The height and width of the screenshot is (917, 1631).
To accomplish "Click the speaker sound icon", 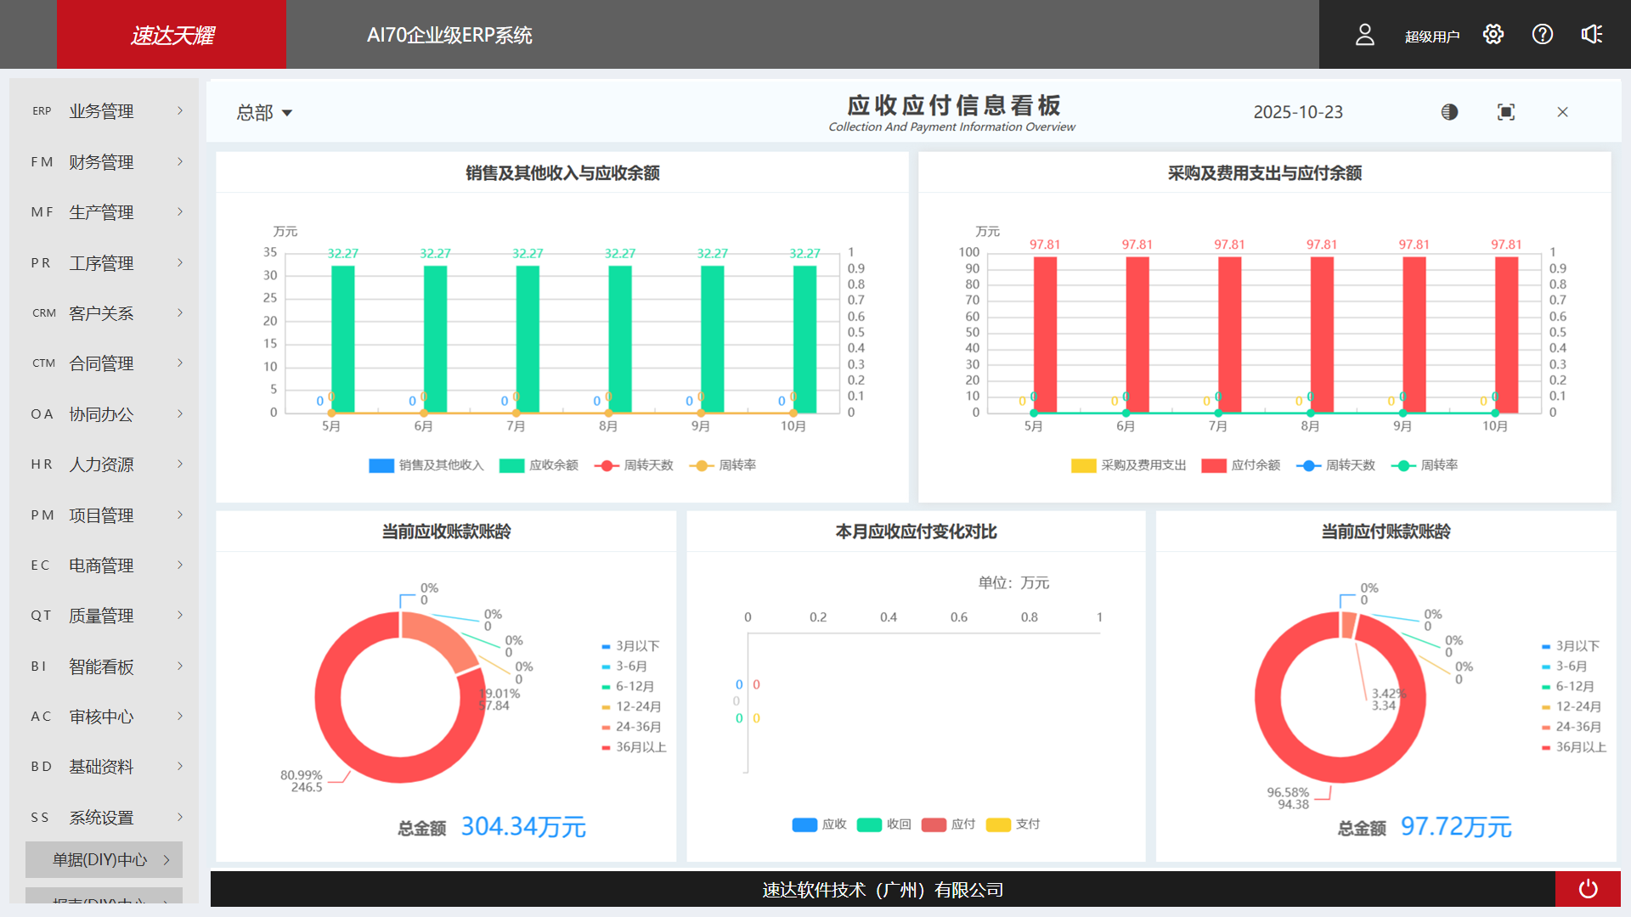I will (1592, 34).
